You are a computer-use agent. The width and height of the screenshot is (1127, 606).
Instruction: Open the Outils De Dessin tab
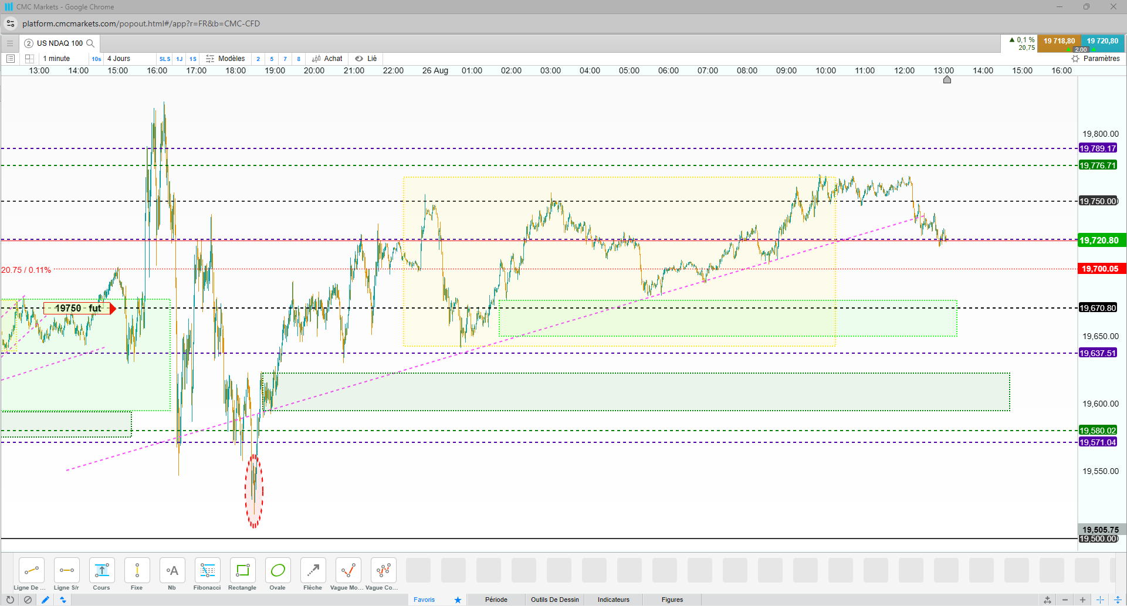tap(555, 600)
